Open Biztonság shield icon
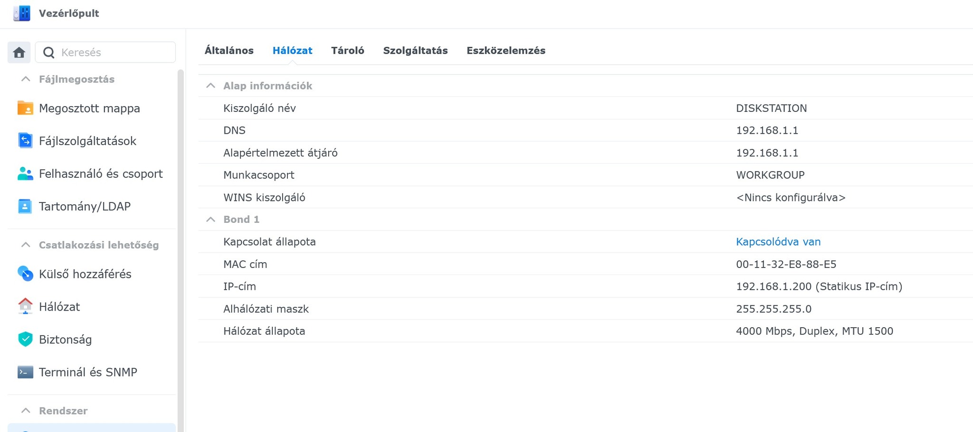The height and width of the screenshot is (432, 973). click(25, 339)
